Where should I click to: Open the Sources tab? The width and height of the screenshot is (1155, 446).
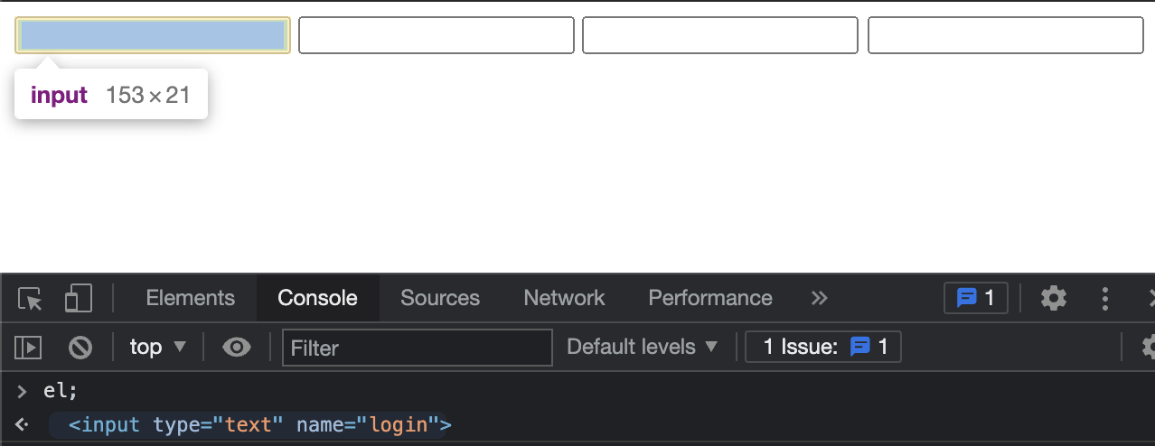440,298
